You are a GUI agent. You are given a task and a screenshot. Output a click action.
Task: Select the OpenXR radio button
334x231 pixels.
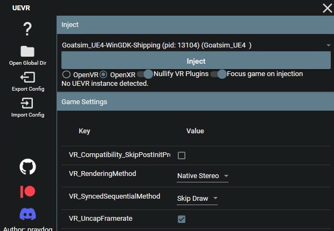click(103, 74)
